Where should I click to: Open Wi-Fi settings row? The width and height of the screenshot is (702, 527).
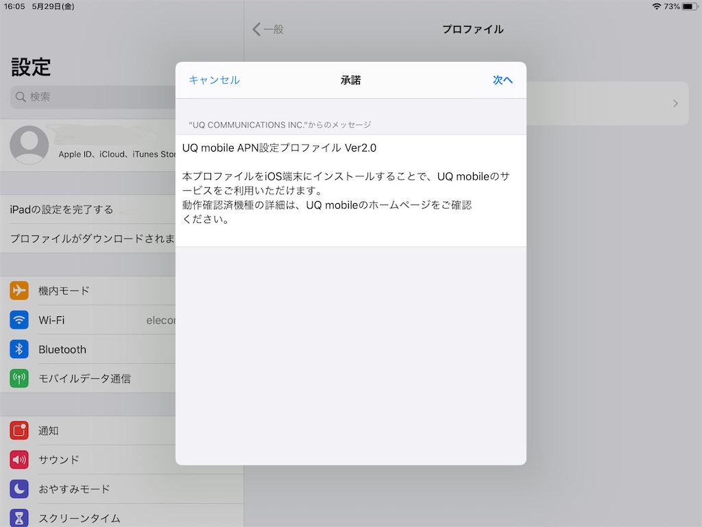[88, 320]
